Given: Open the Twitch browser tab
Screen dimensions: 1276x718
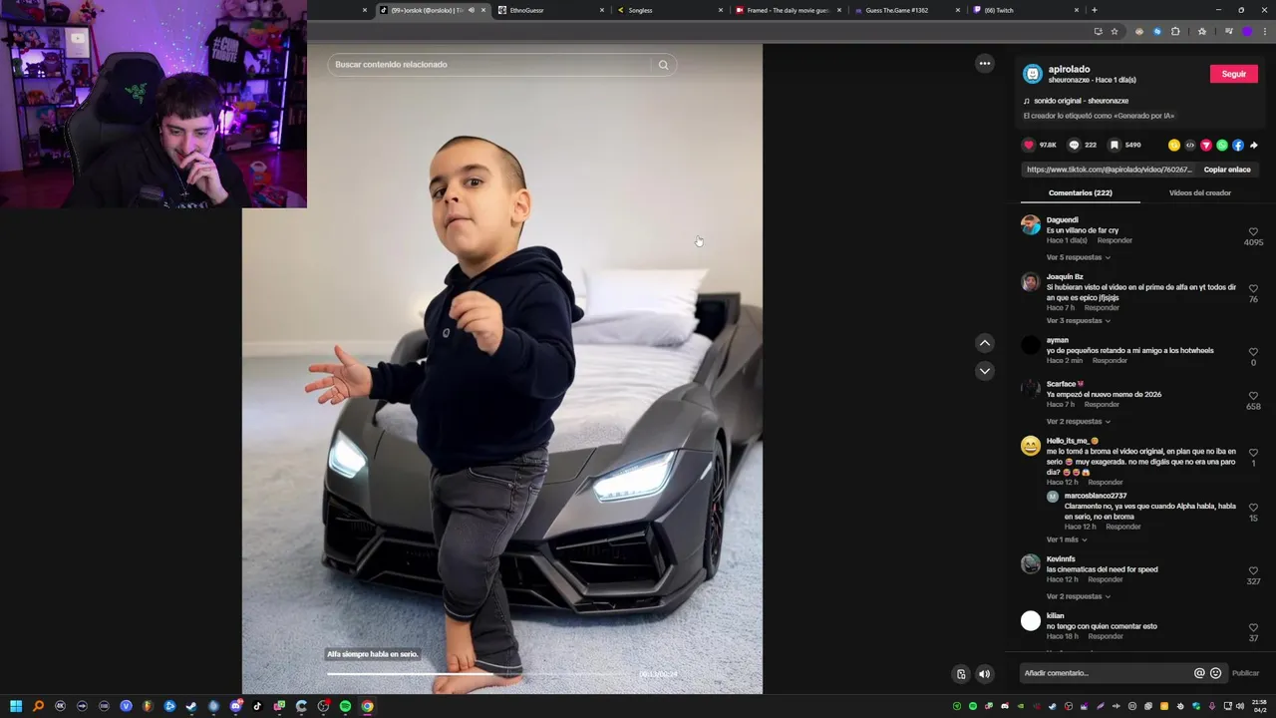Looking at the screenshot, I should pos(1026,10).
